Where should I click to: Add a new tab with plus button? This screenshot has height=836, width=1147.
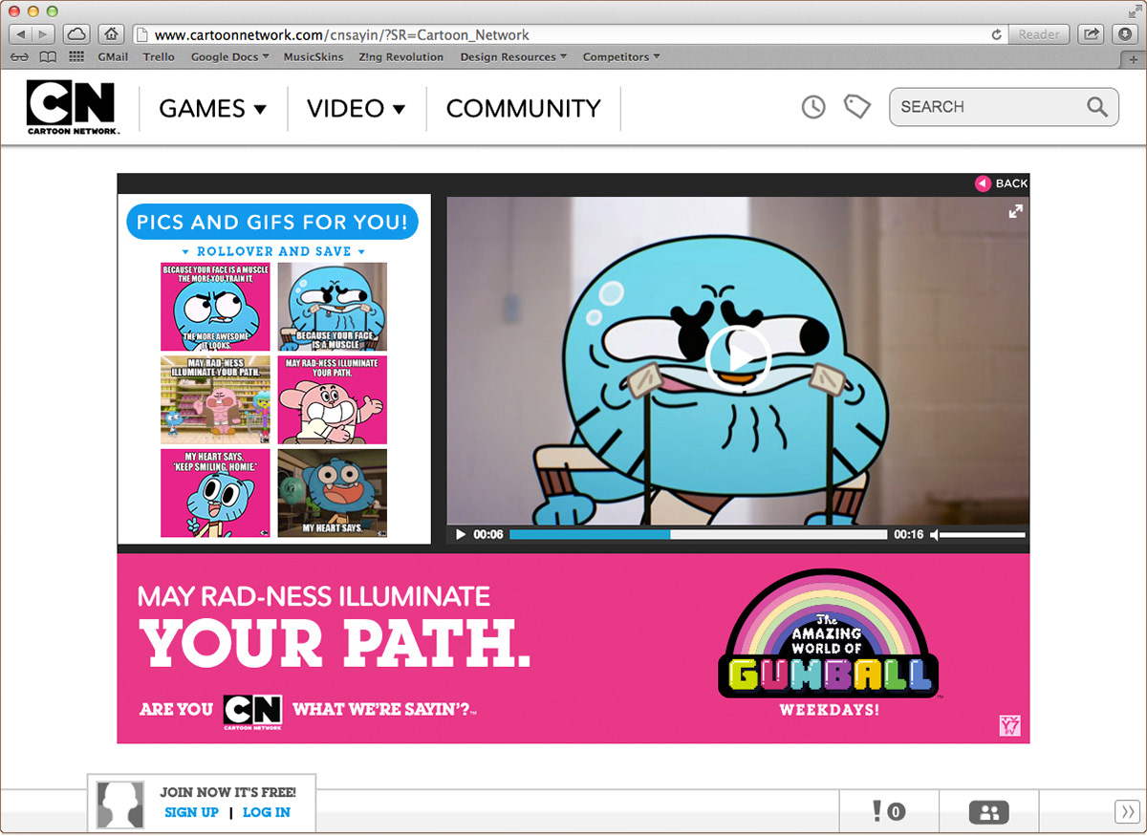pyautogui.click(x=1134, y=58)
